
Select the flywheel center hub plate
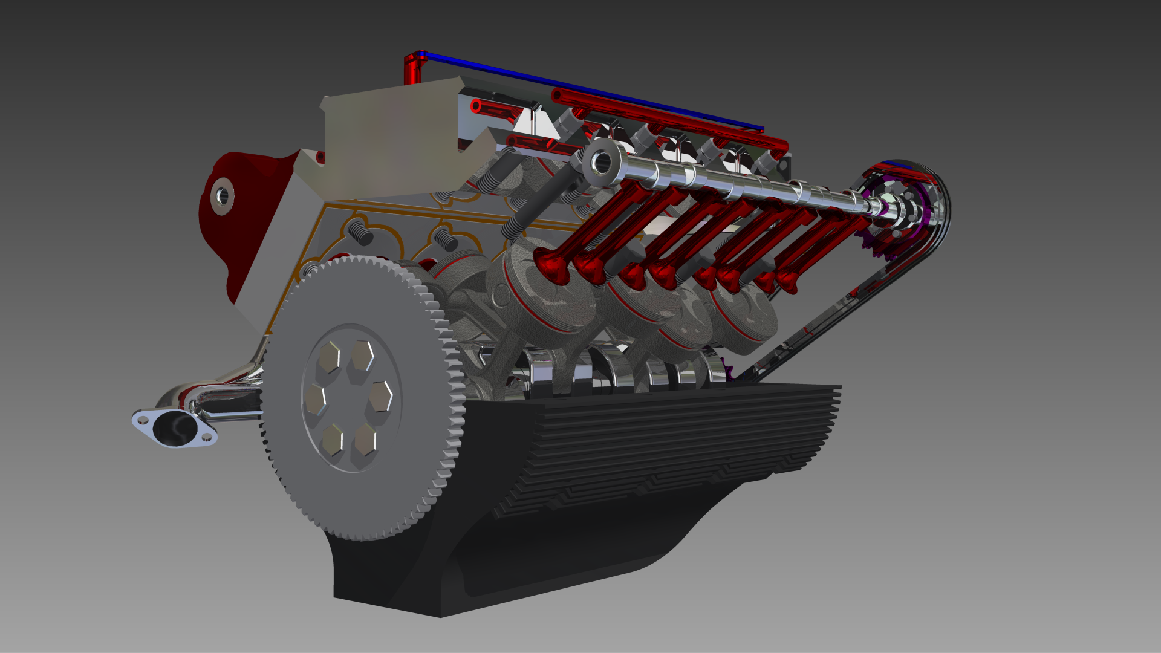click(351, 399)
